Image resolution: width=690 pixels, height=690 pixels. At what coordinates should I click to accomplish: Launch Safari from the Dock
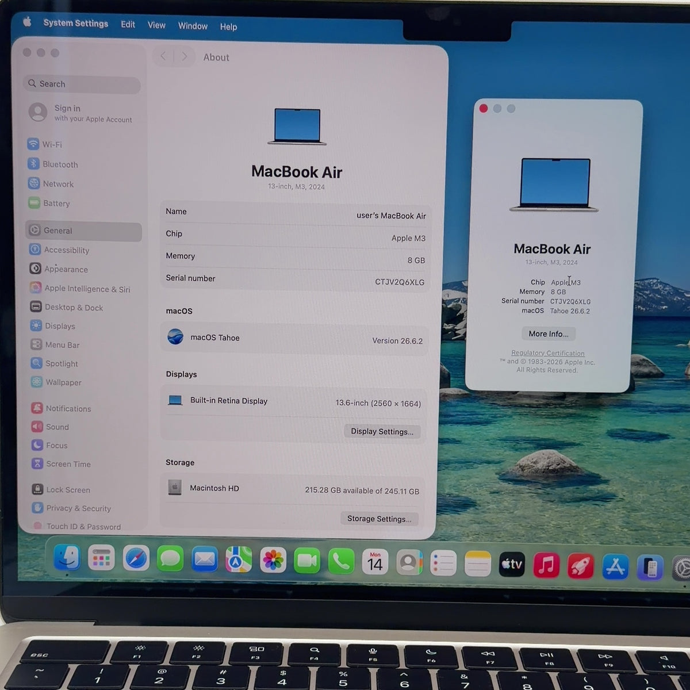click(136, 558)
